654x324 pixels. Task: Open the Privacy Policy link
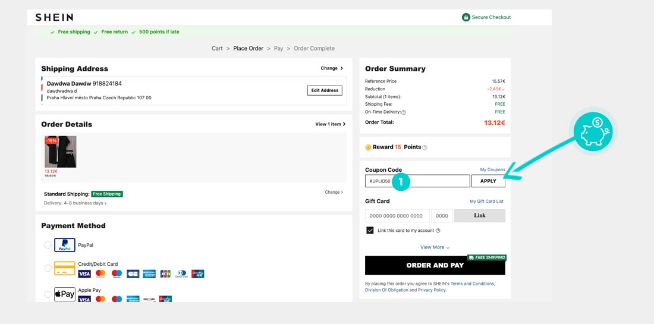(432, 290)
